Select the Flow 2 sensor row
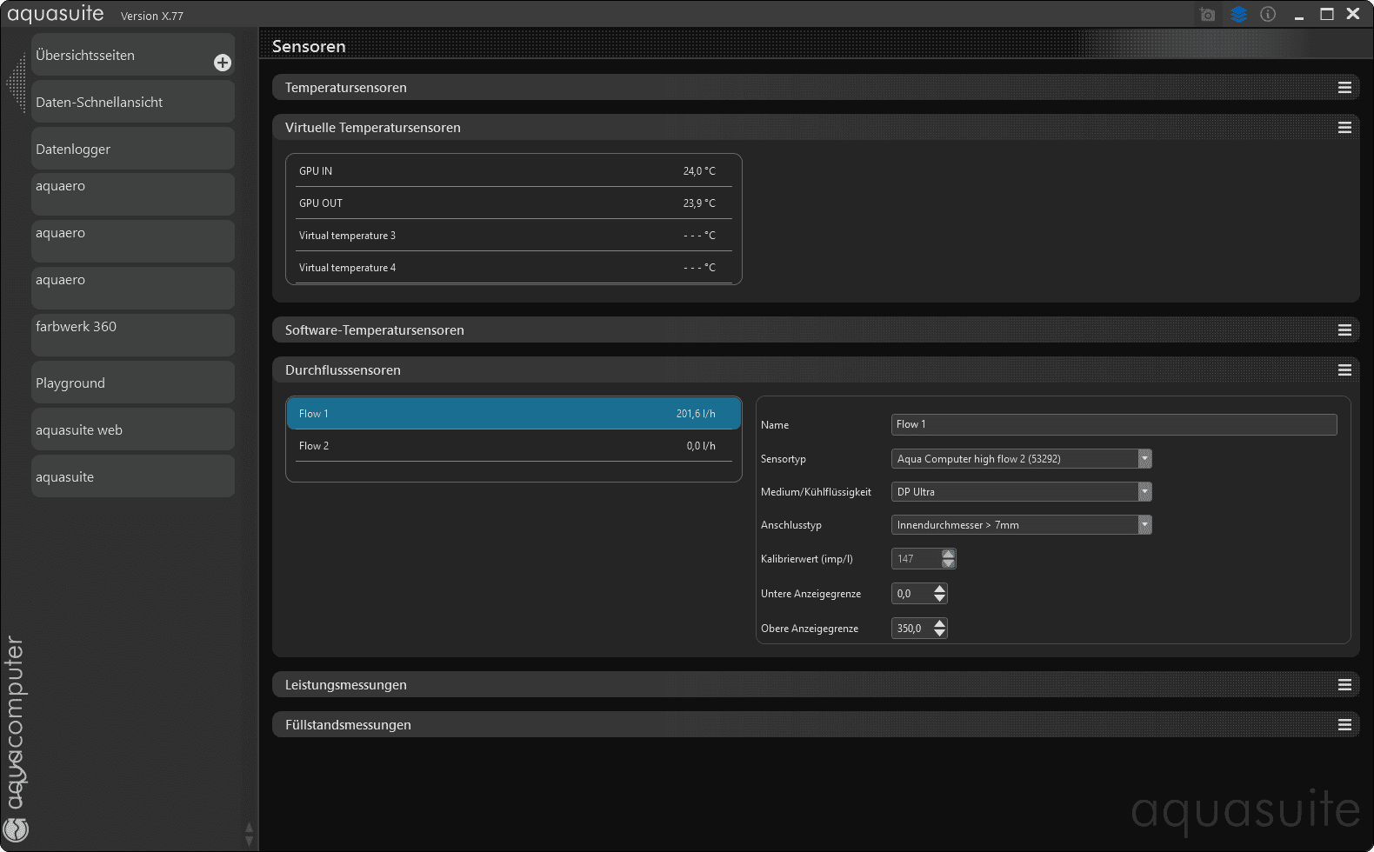The image size is (1374, 852). [514, 446]
